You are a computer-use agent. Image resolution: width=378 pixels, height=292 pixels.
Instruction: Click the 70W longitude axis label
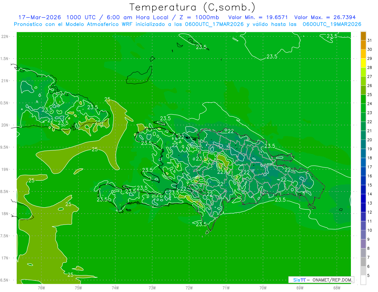pyautogui.click(x=263, y=288)
